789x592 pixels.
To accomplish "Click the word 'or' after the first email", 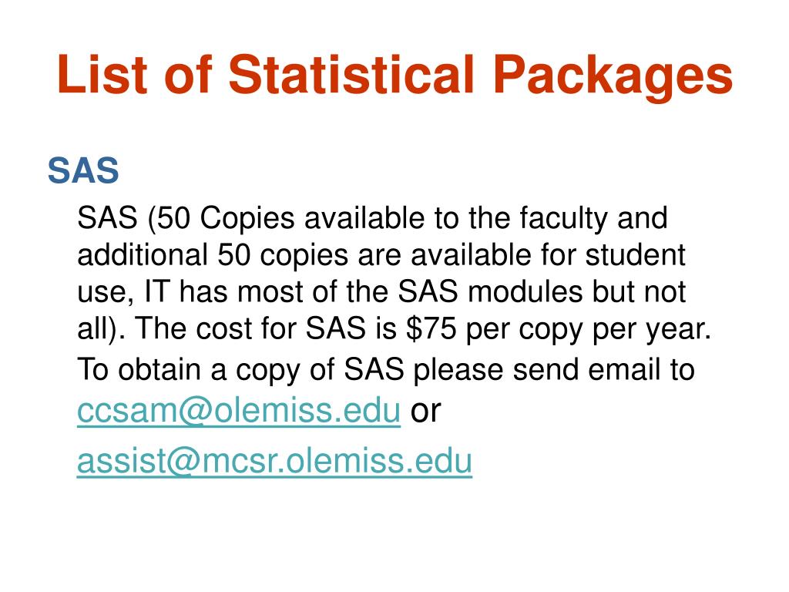I will click(x=425, y=412).
